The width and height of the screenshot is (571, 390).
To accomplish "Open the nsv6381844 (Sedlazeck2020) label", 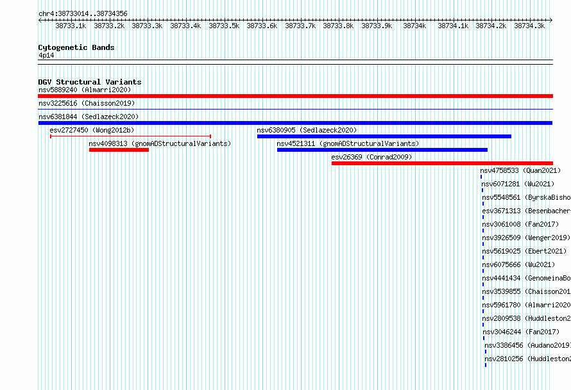I will (89, 117).
